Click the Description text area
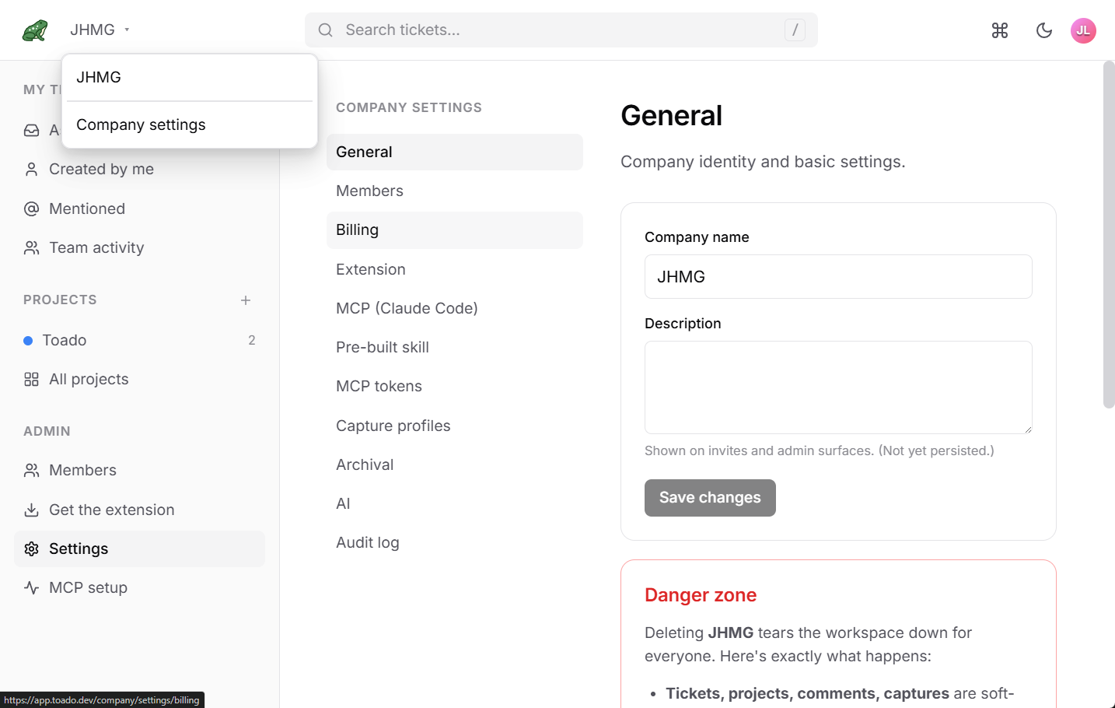This screenshot has height=708, width=1115. [838, 387]
